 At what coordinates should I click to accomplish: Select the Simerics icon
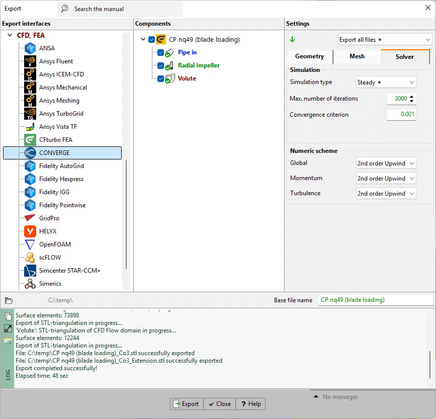[x=30, y=283]
